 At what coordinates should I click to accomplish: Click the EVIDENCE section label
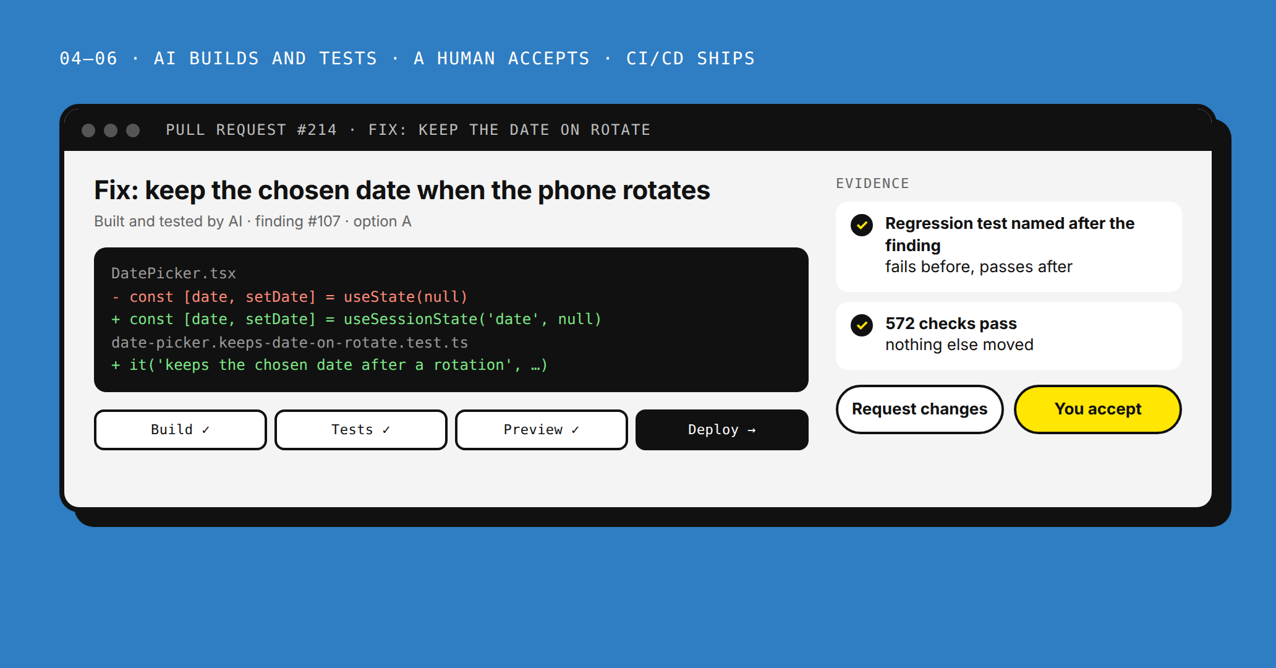click(872, 184)
